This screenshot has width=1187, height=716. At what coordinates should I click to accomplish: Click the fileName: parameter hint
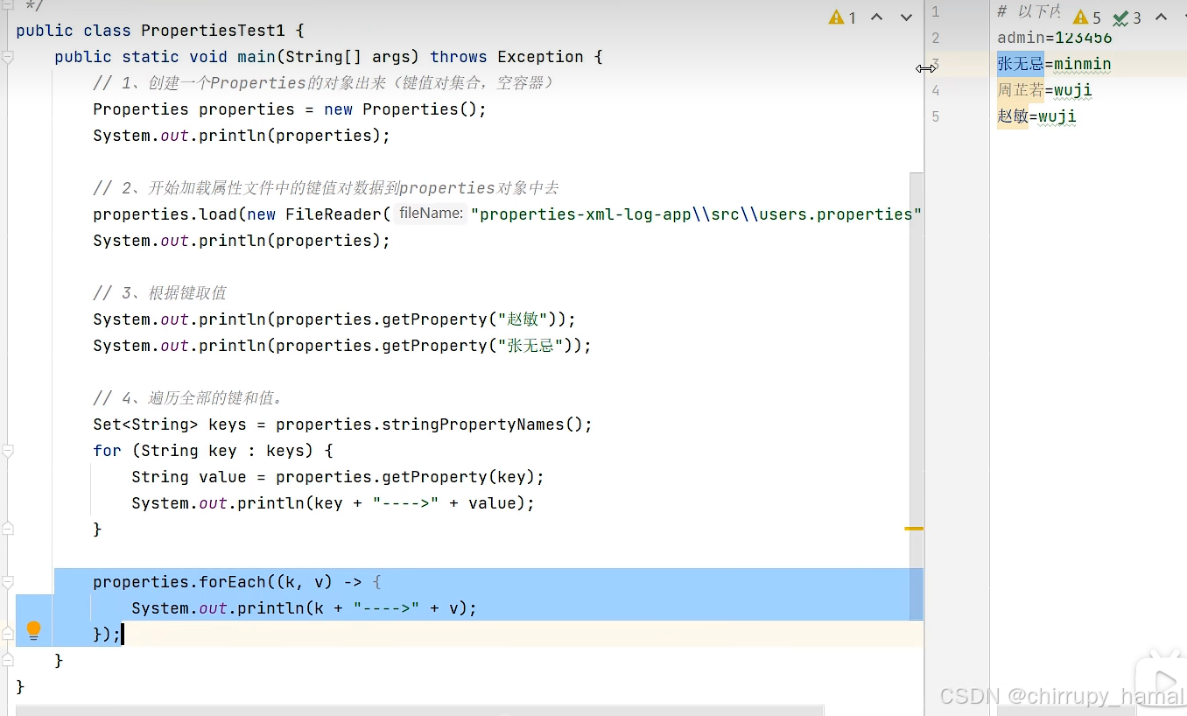(x=430, y=214)
